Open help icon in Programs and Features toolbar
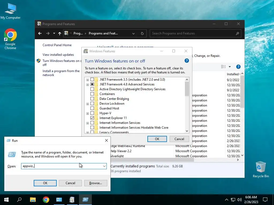This screenshot has height=205, width=274. (238, 66)
